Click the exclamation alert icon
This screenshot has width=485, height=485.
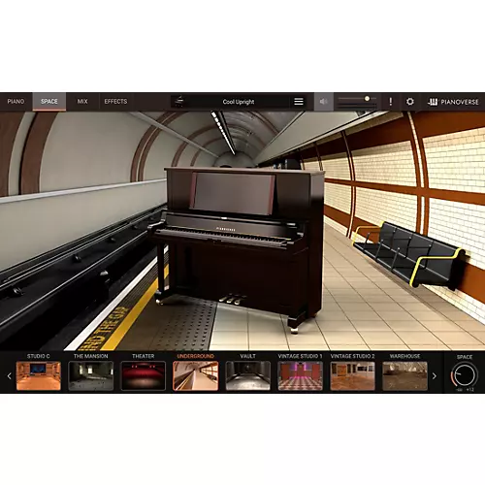coord(391,102)
